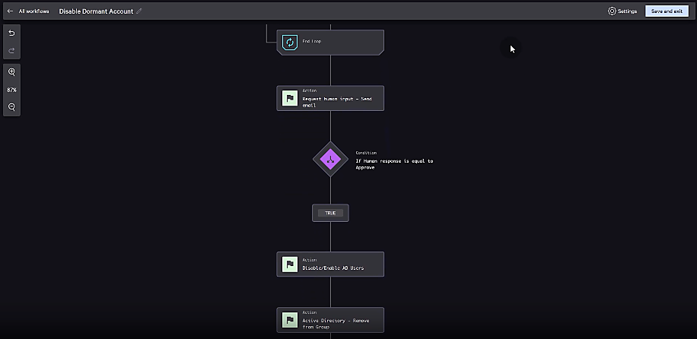697x339 pixels.
Task: Click the Settings gear icon
Action: (x=612, y=11)
